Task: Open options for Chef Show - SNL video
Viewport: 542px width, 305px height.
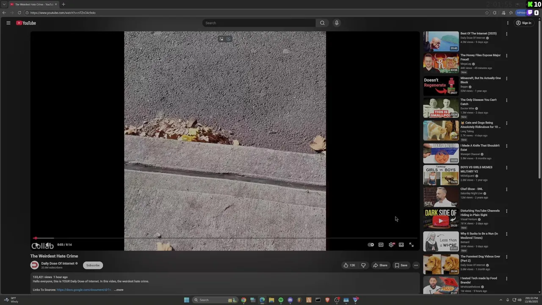Action: tap(506, 189)
